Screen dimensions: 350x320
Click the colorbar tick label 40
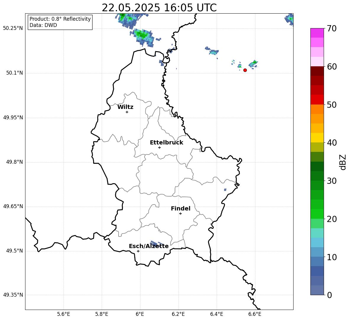332,143
